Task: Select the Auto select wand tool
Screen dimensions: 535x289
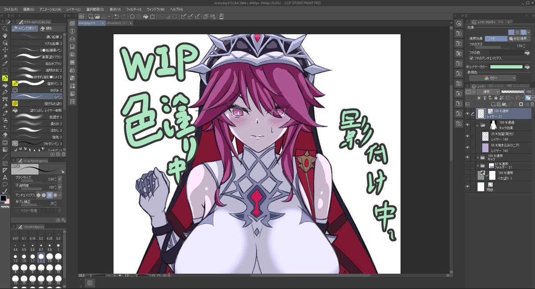Action: (x=5, y=57)
